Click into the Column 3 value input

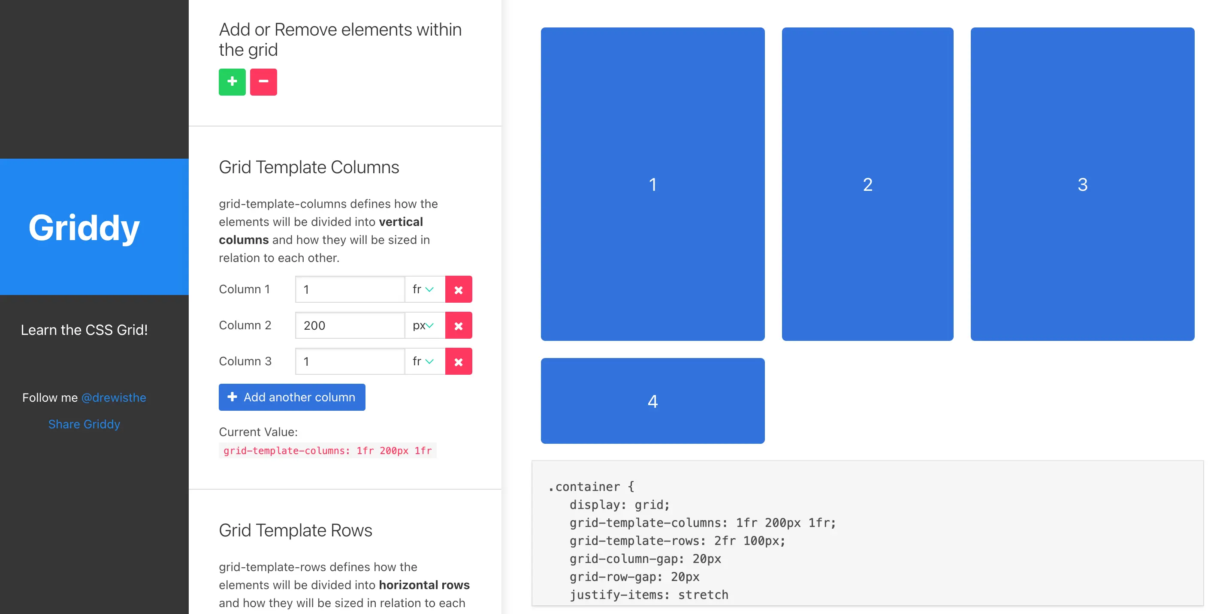click(x=349, y=361)
